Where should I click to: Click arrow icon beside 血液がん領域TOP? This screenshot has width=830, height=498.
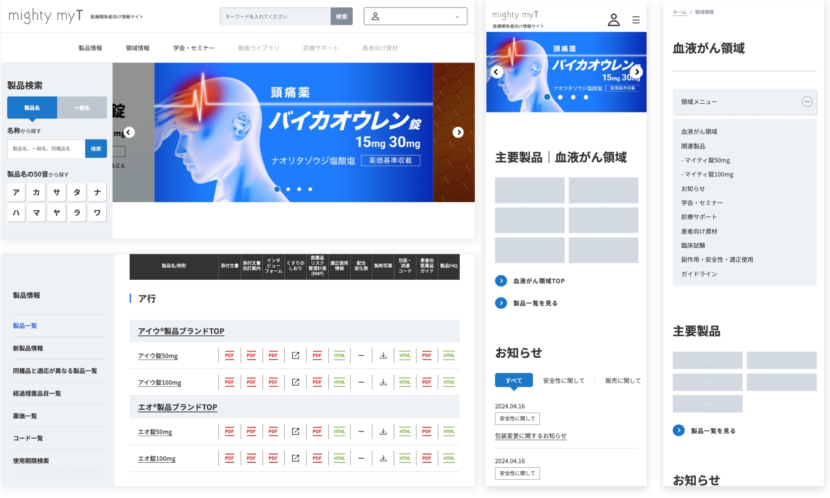point(501,281)
